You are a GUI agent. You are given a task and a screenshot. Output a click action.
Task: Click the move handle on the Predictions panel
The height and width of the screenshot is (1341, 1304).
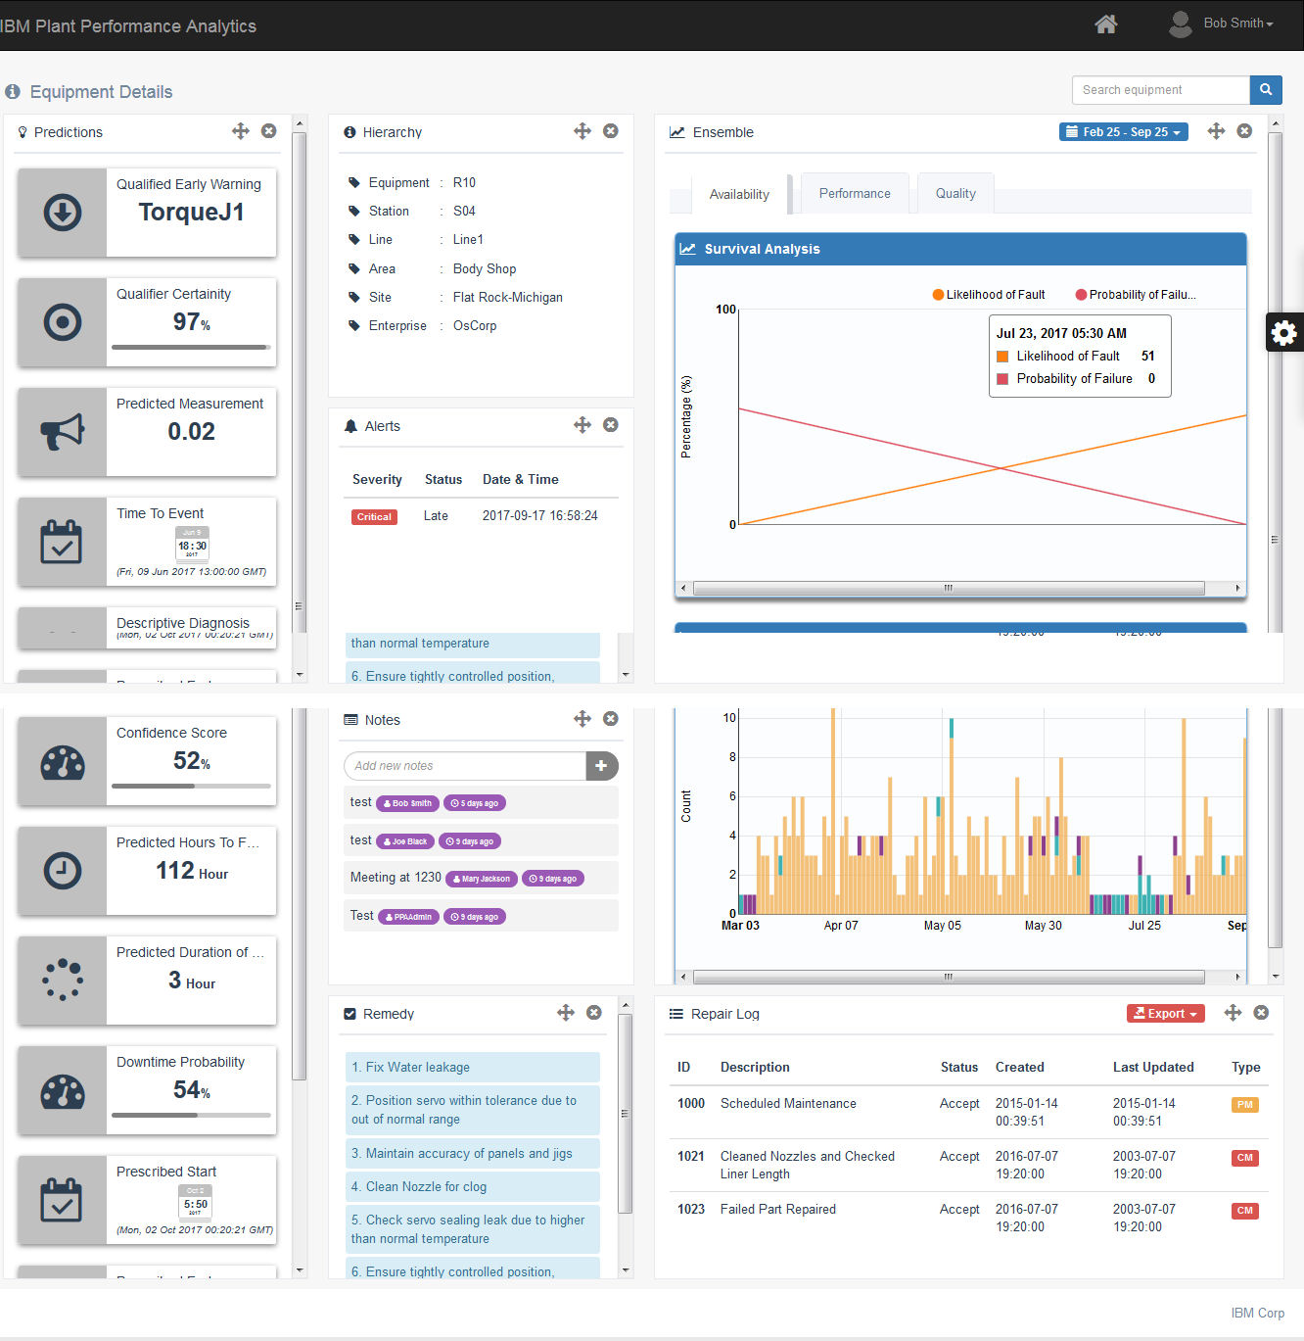[x=240, y=130]
